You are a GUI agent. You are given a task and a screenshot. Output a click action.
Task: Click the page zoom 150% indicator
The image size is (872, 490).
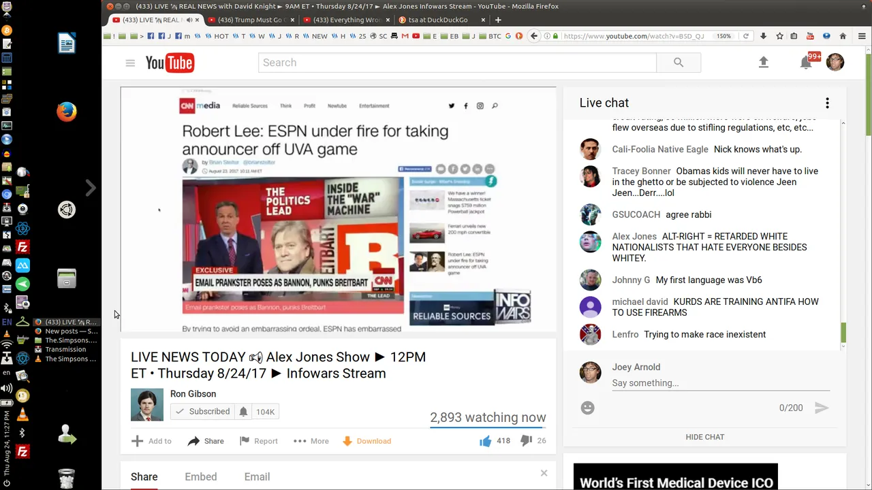[x=723, y=36]
